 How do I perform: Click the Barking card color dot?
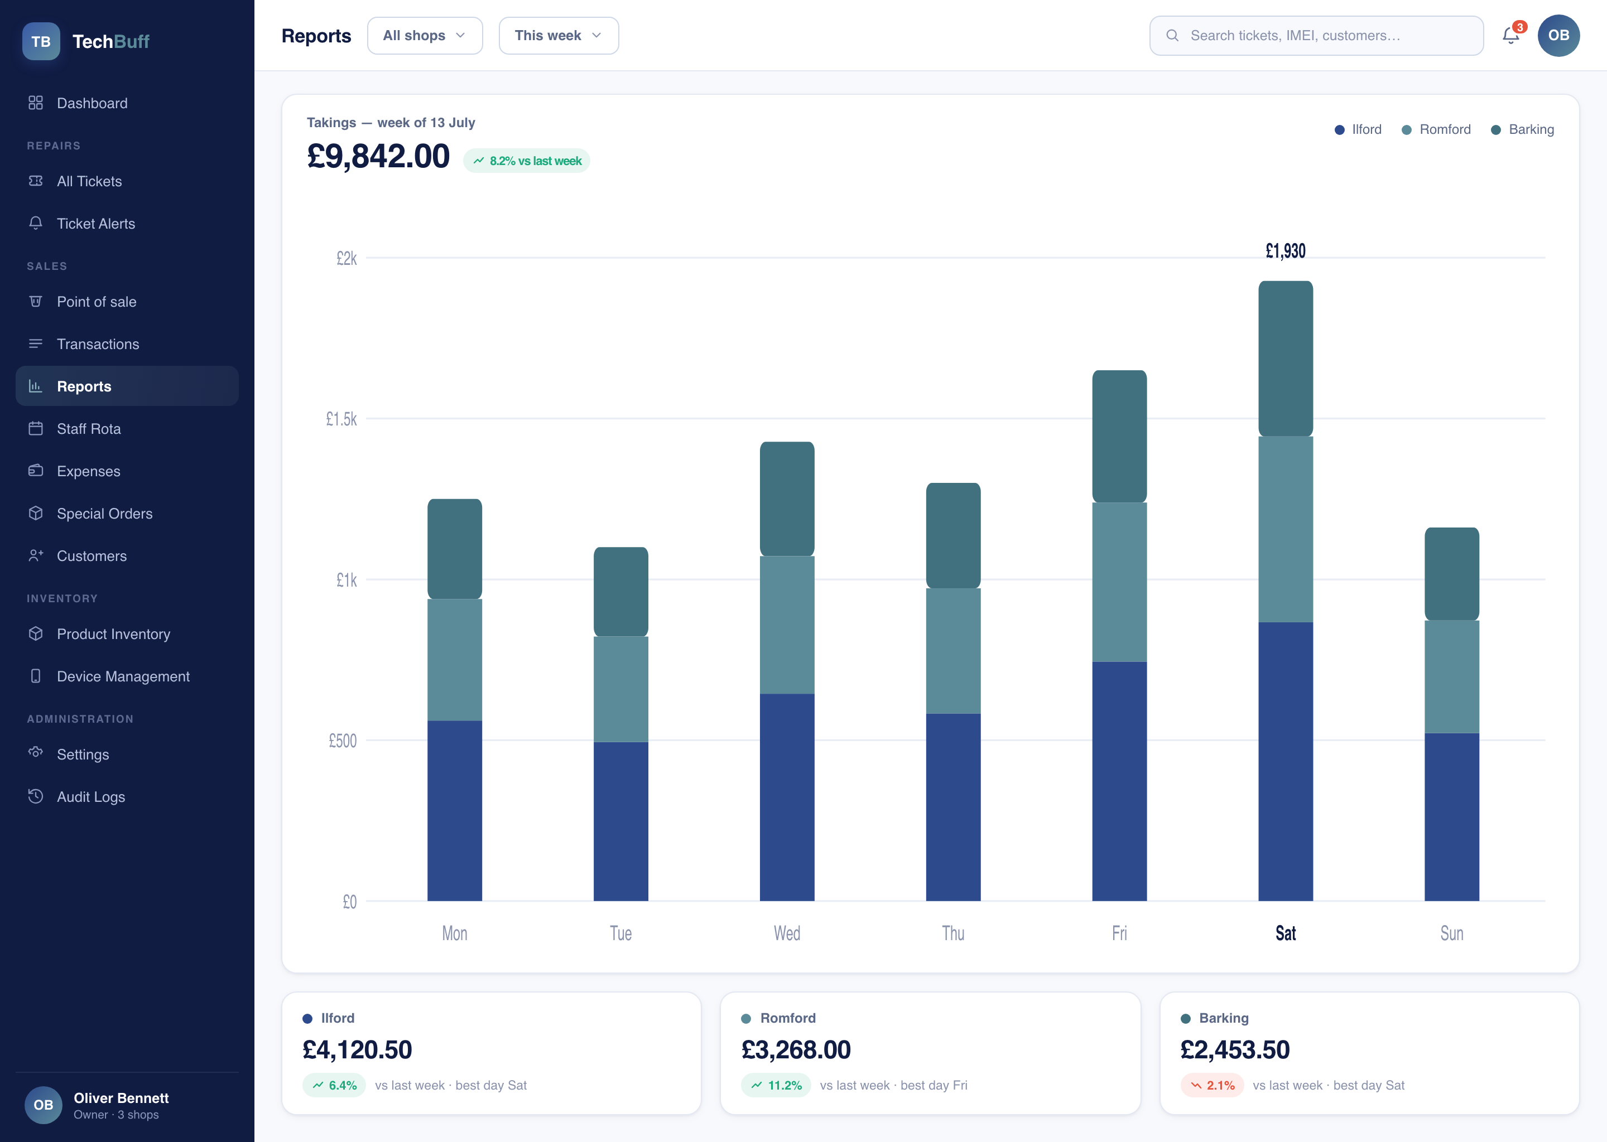1186,1018
